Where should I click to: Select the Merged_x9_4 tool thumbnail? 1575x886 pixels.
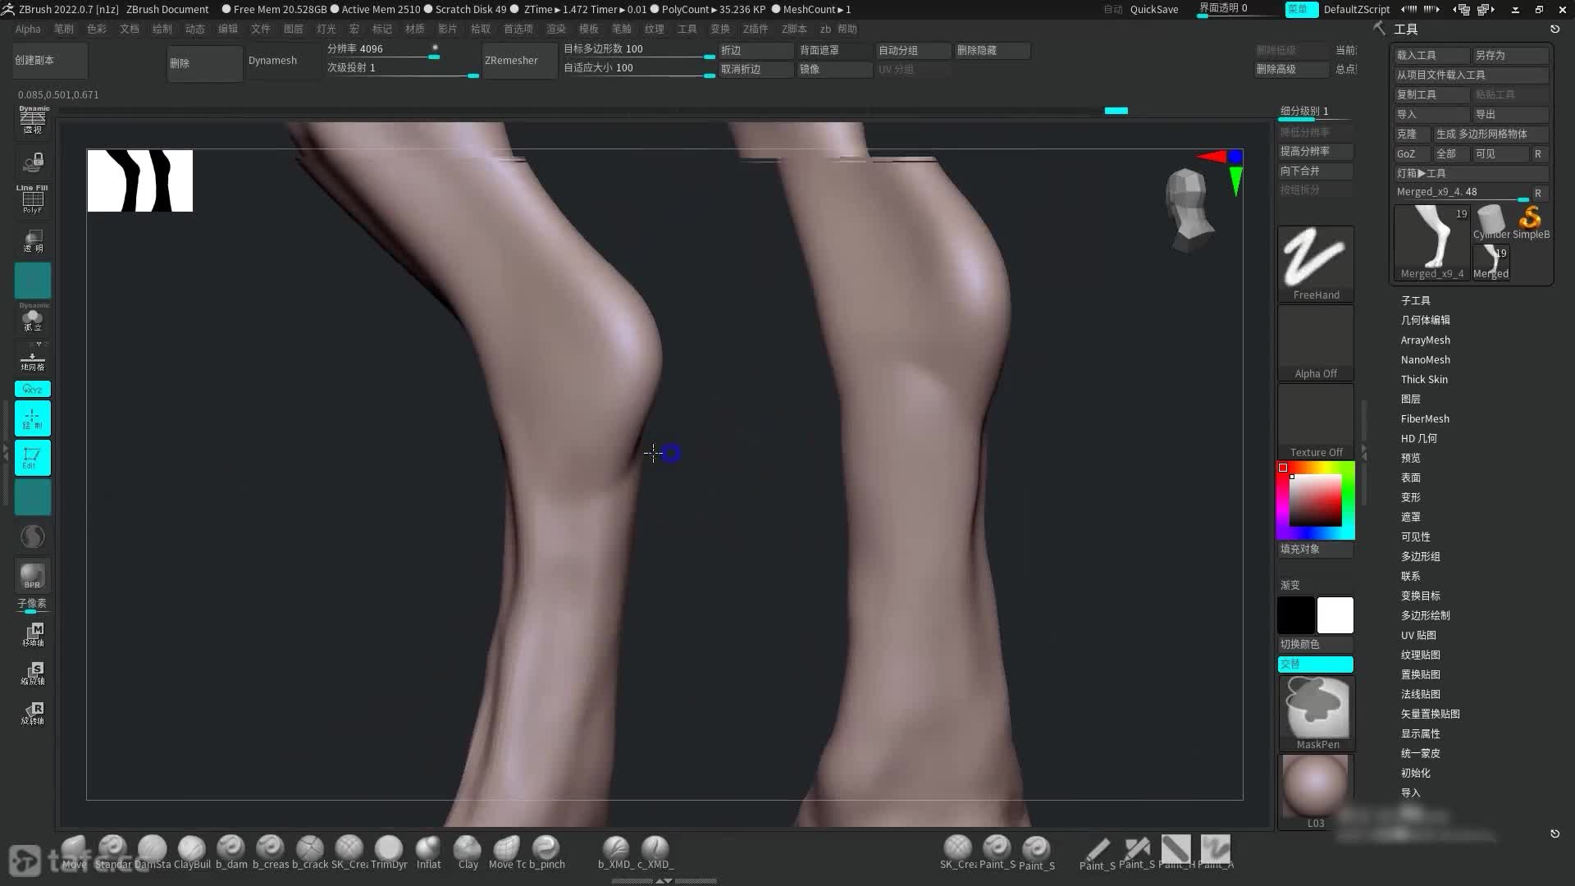[1432, 243]
